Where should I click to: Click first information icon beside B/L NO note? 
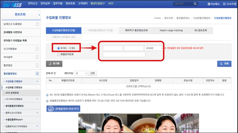click(x=47, y=95)
